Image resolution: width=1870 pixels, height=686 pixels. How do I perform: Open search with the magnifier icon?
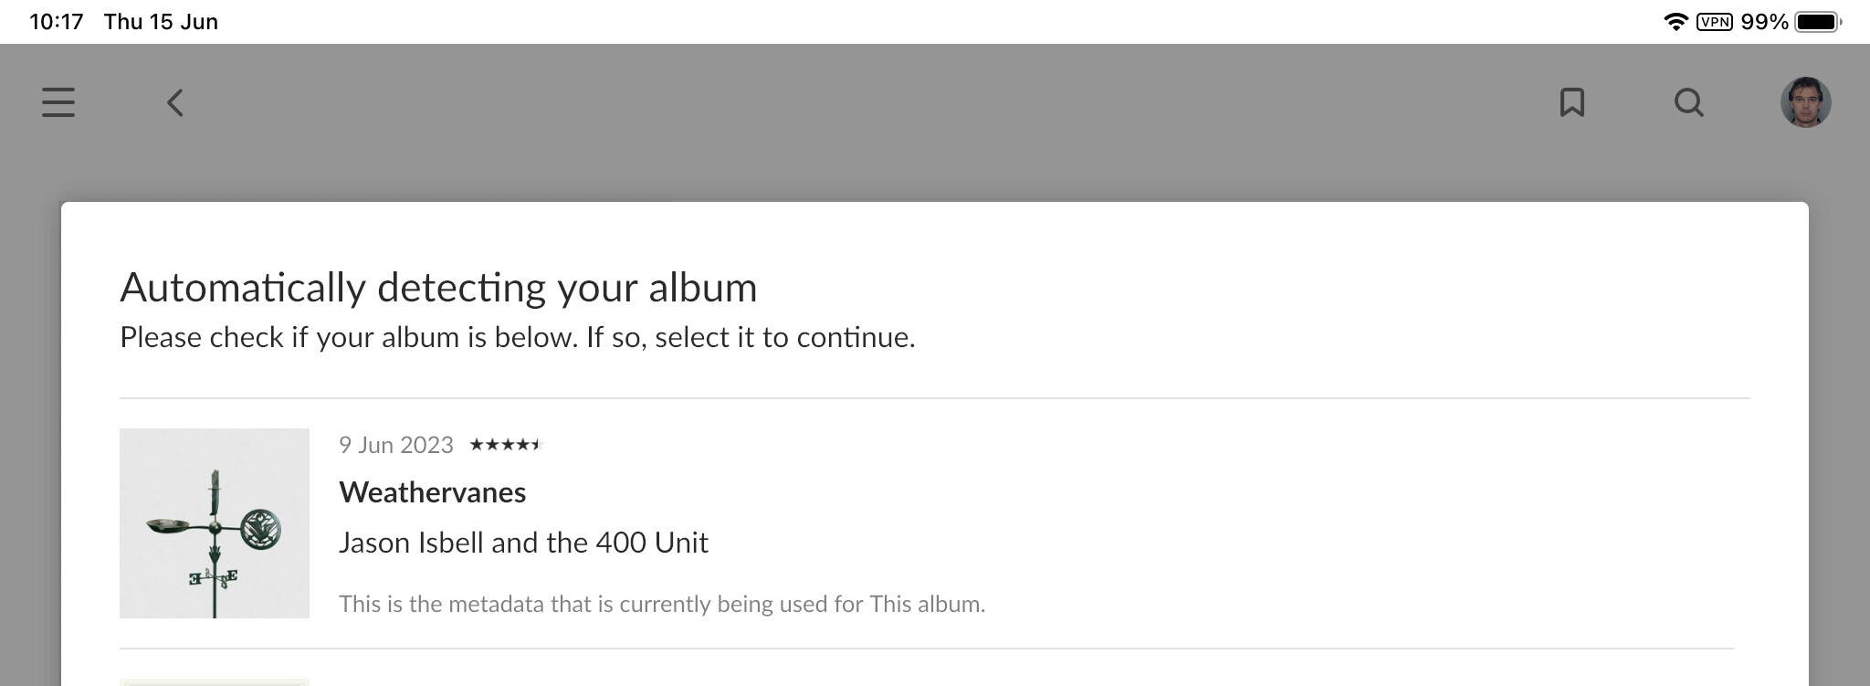tap(1688, 102)
